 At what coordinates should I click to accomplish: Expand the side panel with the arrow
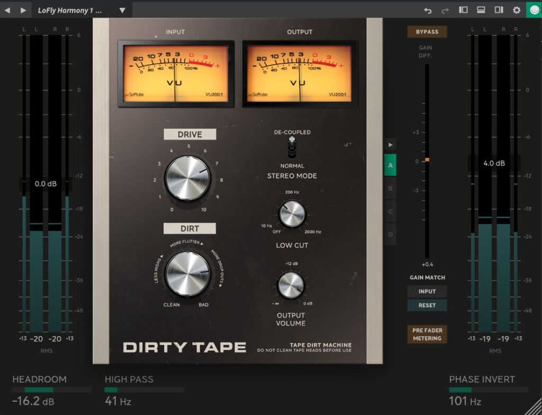tap(391, 144)
